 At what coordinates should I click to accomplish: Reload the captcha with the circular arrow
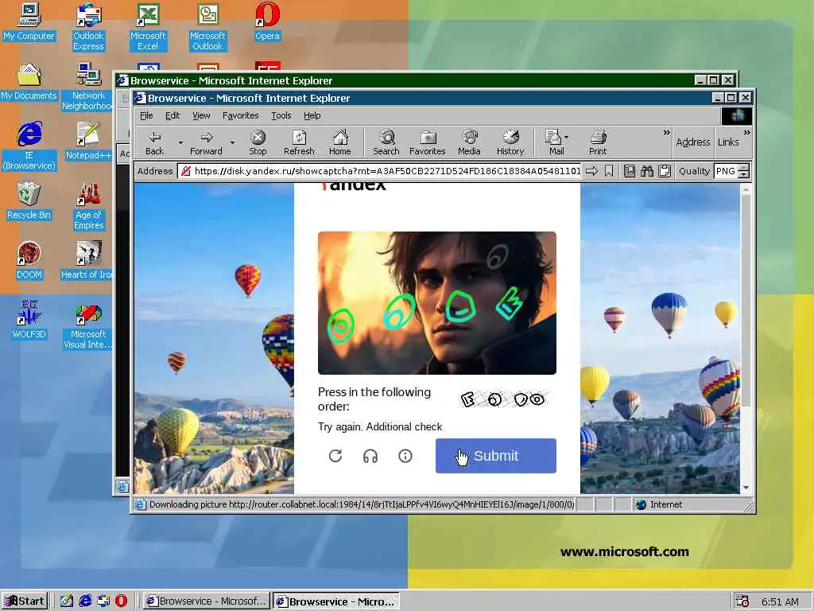(x=335, y=456)
